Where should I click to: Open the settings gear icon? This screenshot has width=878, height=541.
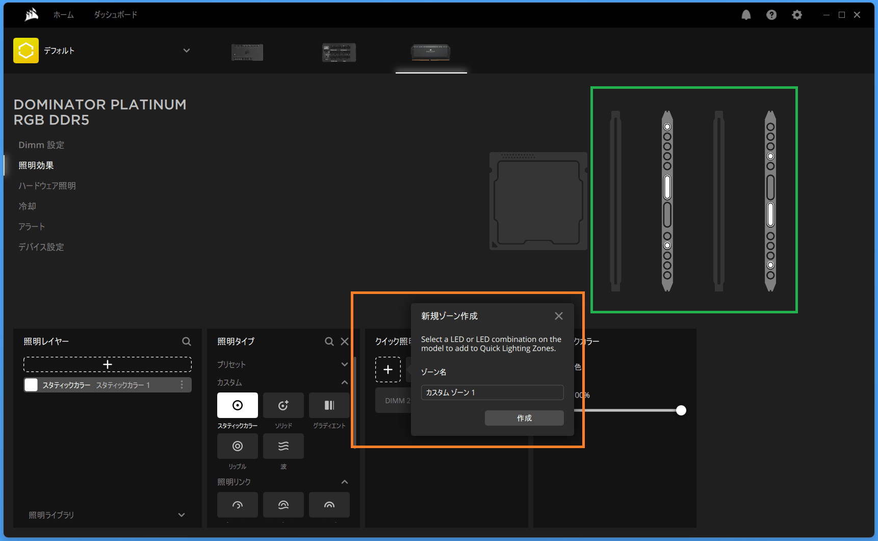797,15
